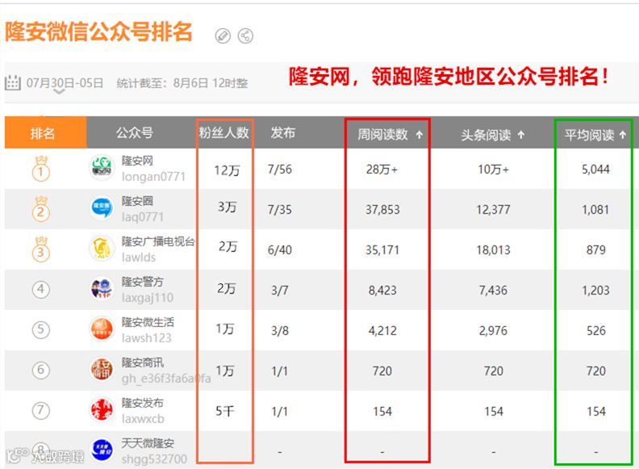Click rank 2 crown badge
The height and width of the screenshot is (469, 639).
pos(41,209)
